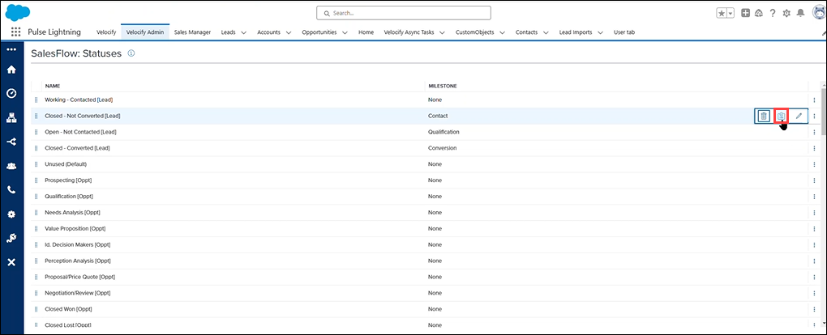Click the sidebar three-dots menu icon
Screen dimensions: 827x335
[11, 49]
